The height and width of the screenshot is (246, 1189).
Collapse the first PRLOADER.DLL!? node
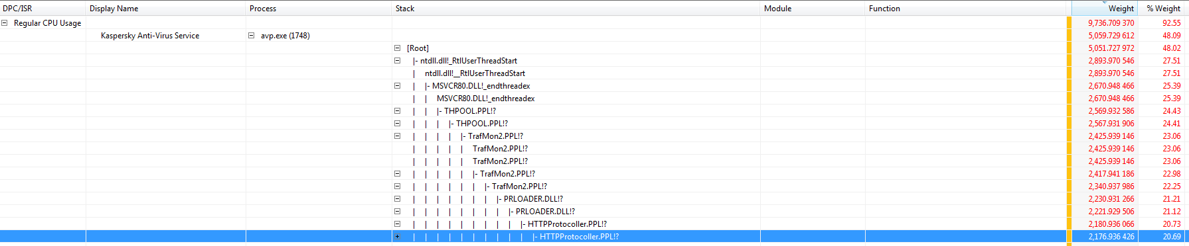(398, 199)
